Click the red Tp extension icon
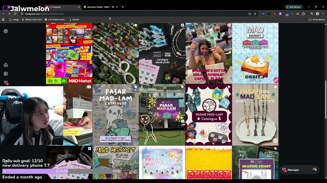327x183 pixels. 275,14
